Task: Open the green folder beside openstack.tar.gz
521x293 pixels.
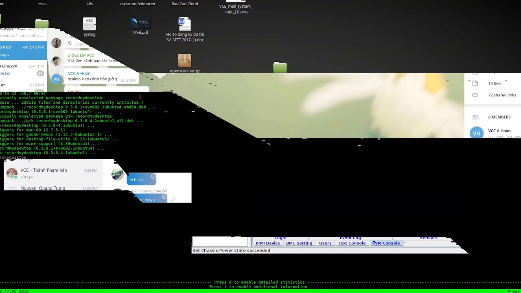Action: point(280,67)
